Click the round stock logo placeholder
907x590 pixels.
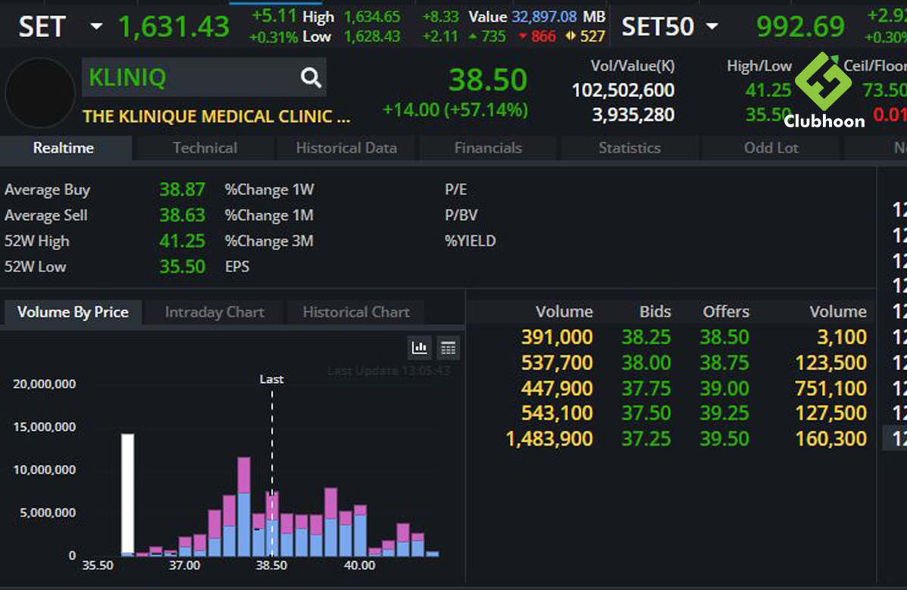point(40,93)
